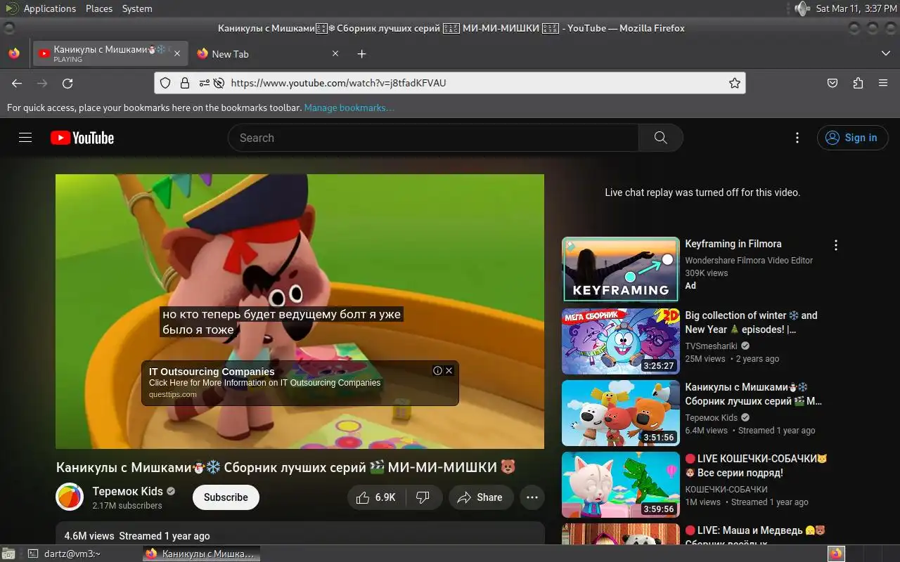Open Firefox tray icon in bottom panel
This screenshot has width=900, height=562.
pos(836,554)
